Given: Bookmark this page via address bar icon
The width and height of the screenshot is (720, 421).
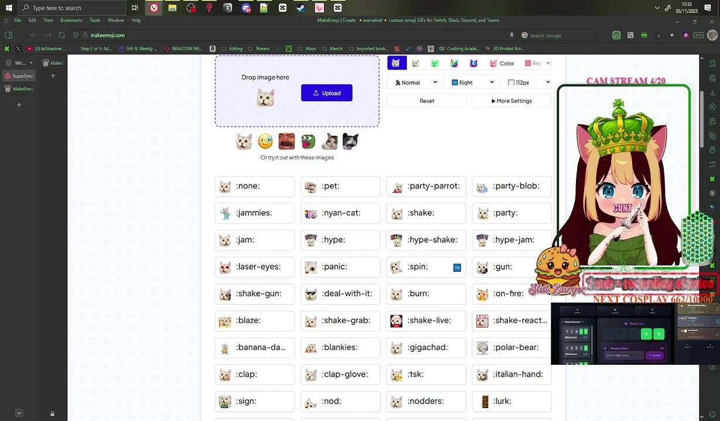Looking at the screenshot, I should pos(512,35).
